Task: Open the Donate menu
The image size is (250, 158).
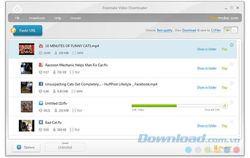Action: coord(76,18)
